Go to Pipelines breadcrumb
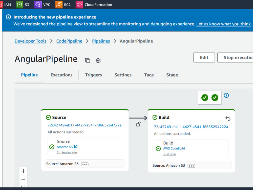Screen dimensions: 253x190 (x=101, y=41)
